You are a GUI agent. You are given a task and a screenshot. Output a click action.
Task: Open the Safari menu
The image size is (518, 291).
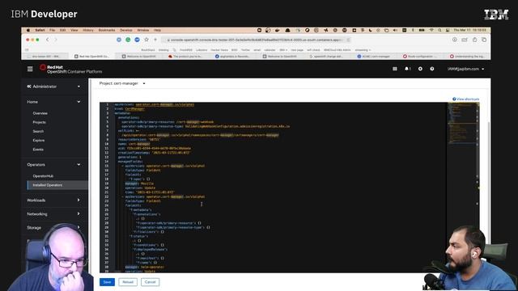click(40, 31)
